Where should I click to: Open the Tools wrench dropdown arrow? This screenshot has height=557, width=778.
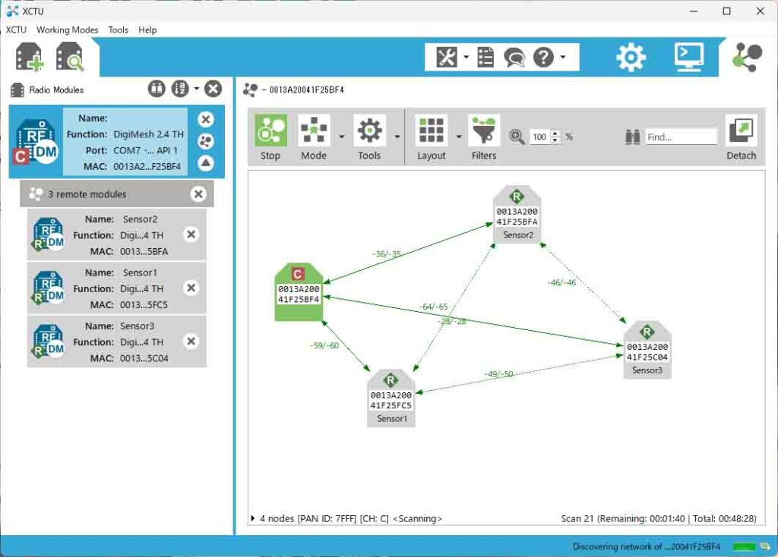[466, 58]
